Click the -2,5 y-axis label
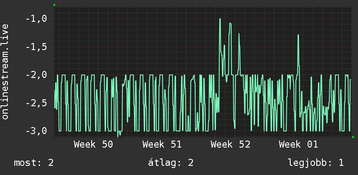This screenshot has width=358, height=175. 36,103
